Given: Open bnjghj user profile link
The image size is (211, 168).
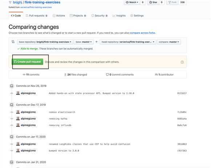Looking at the screenshot, I should [x=17, y=2].
